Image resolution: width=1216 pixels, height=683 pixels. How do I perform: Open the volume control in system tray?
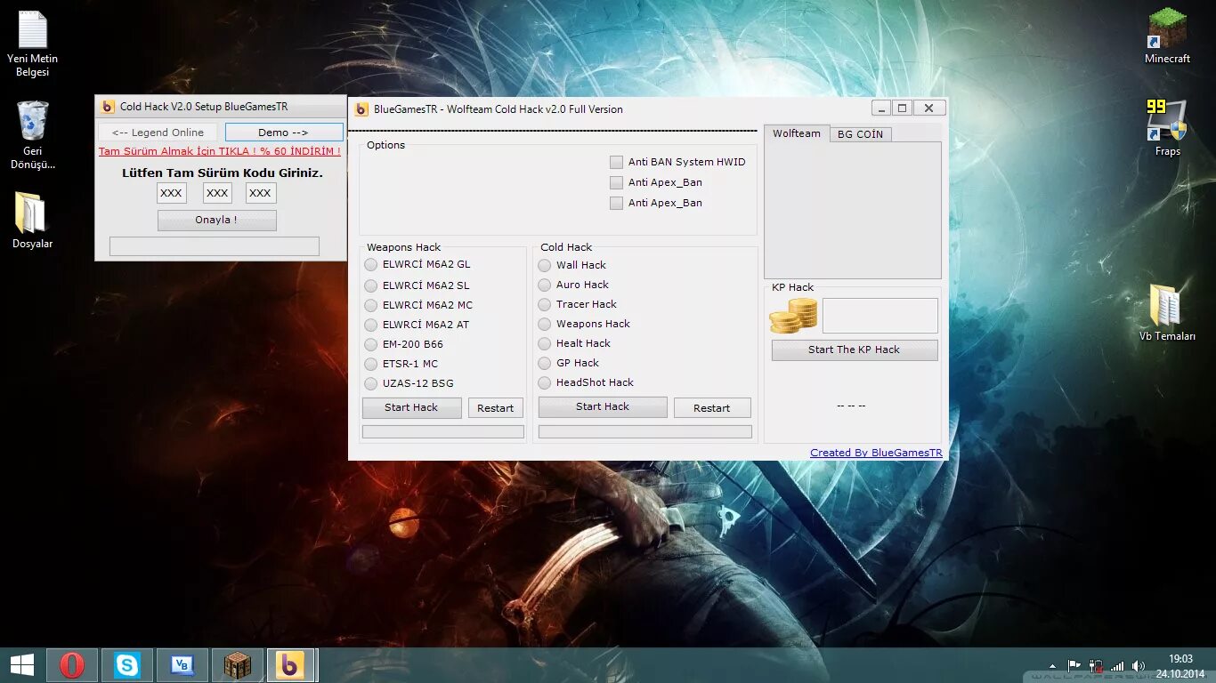(x=1138, y=666)
